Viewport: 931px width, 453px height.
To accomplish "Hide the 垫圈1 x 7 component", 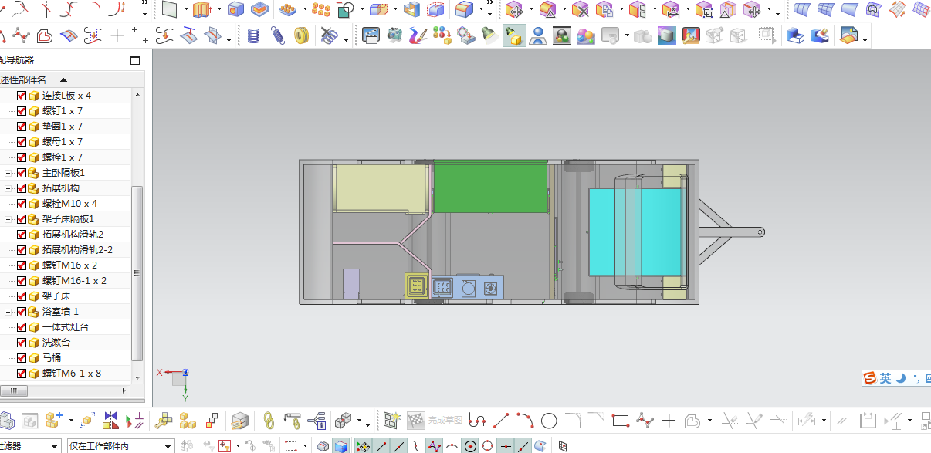I will (22, 127).
